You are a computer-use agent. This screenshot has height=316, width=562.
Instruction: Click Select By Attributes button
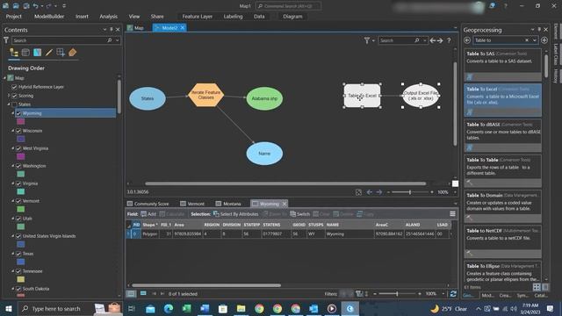[236, 214]
